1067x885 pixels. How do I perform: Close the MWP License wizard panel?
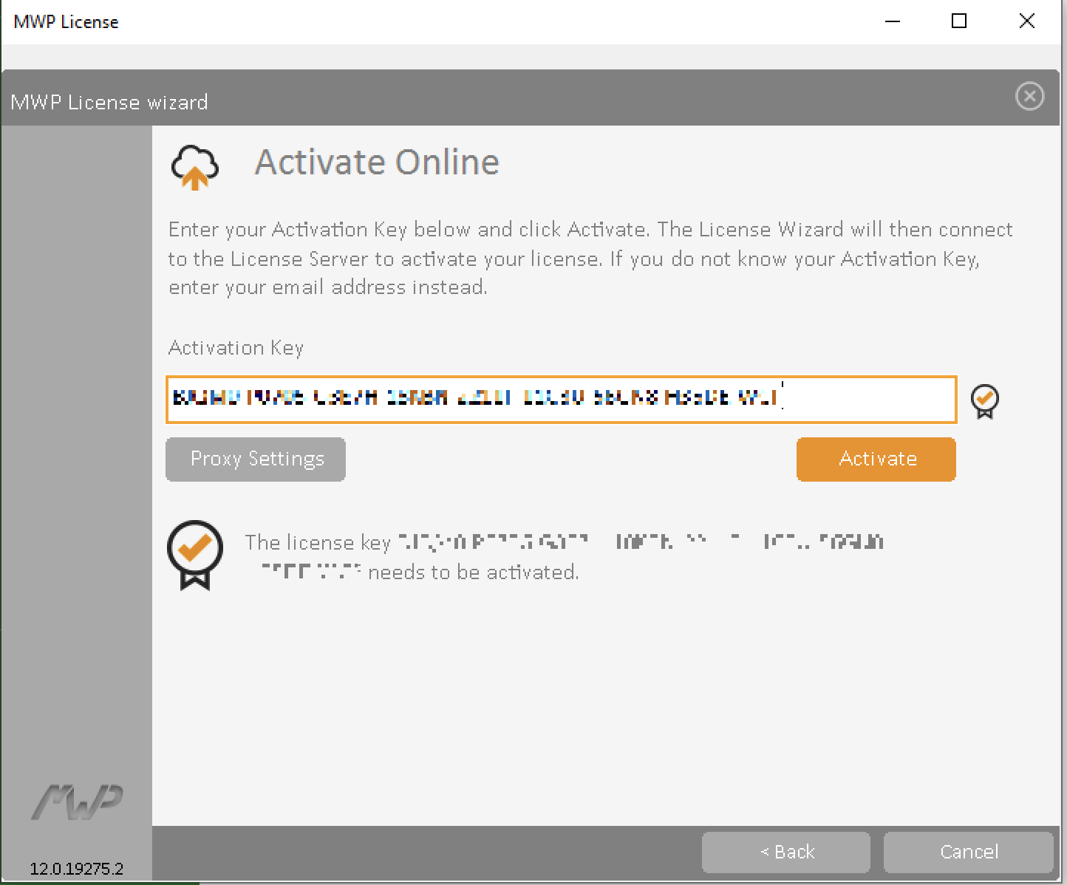[x=1030, y=97]
